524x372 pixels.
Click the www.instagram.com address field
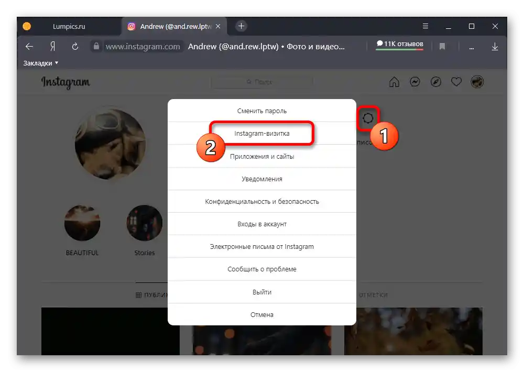[143, 47]
